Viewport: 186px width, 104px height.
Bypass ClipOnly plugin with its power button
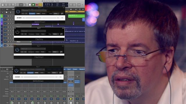(x=17, y=32)
